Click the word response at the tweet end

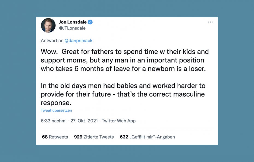tap(56, 103)
